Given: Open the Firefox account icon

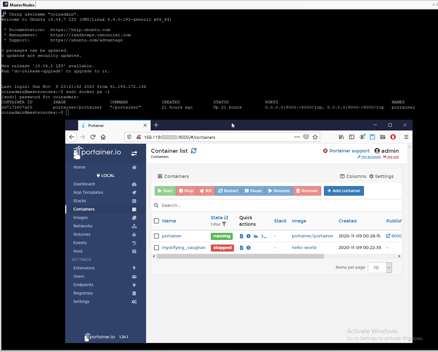Looking at the screenshot, I should [362, 137].
